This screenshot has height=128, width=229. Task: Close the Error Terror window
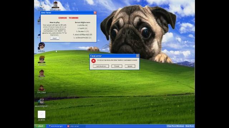[x=95, y=13]
